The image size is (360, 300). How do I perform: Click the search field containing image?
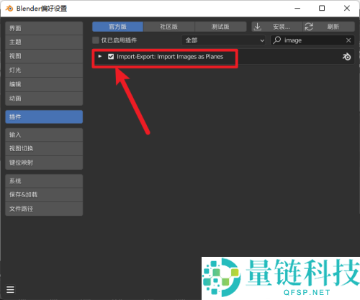click(x=312, y=40)
